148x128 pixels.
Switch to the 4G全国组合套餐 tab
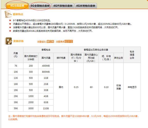[40, 6]
